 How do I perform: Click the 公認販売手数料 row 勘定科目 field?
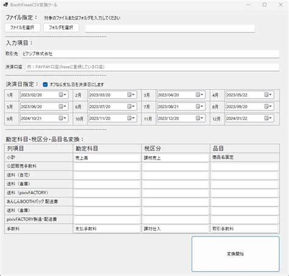click(107, 166)
